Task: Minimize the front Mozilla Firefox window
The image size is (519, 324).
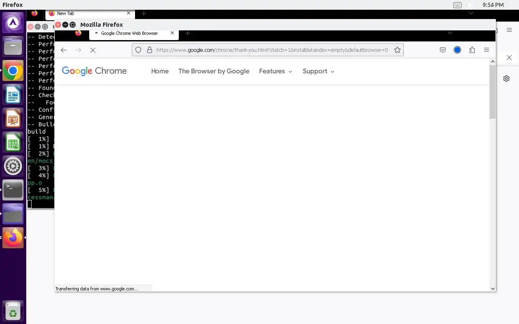Action: click(65, 25)
